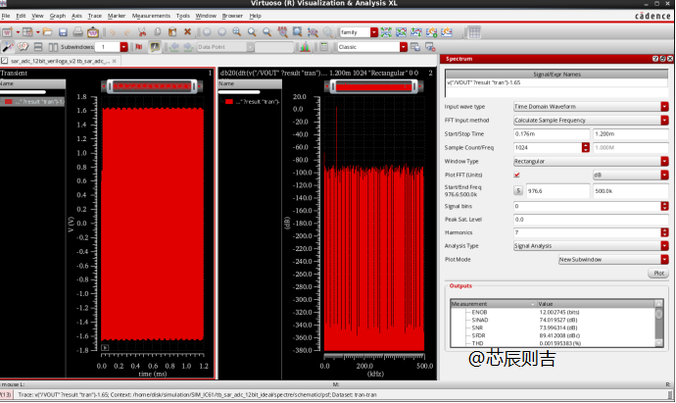The width and height of the screenshot is (676, 403).
Task: Click the red trace swatch in dft legend
Action: [229, 102]
